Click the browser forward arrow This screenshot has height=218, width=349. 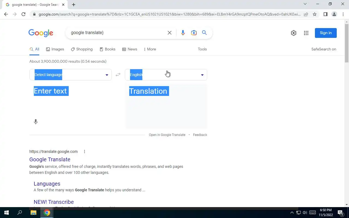click(15, 14)
